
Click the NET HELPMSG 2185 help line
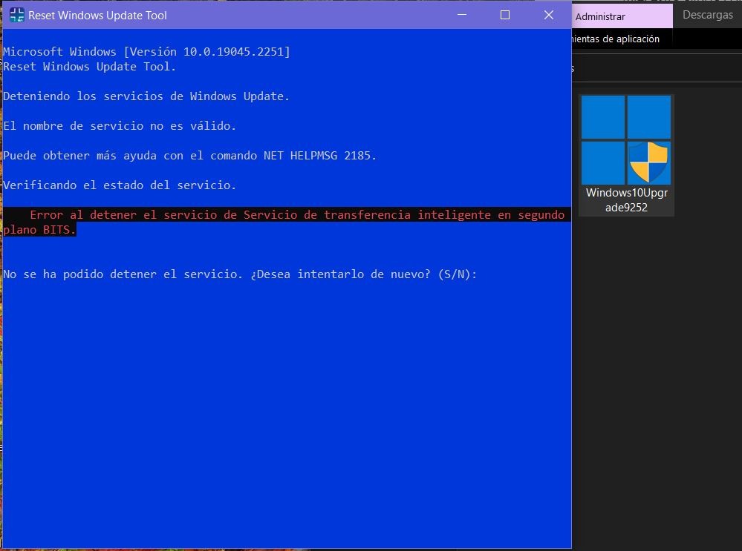(189, 156)
